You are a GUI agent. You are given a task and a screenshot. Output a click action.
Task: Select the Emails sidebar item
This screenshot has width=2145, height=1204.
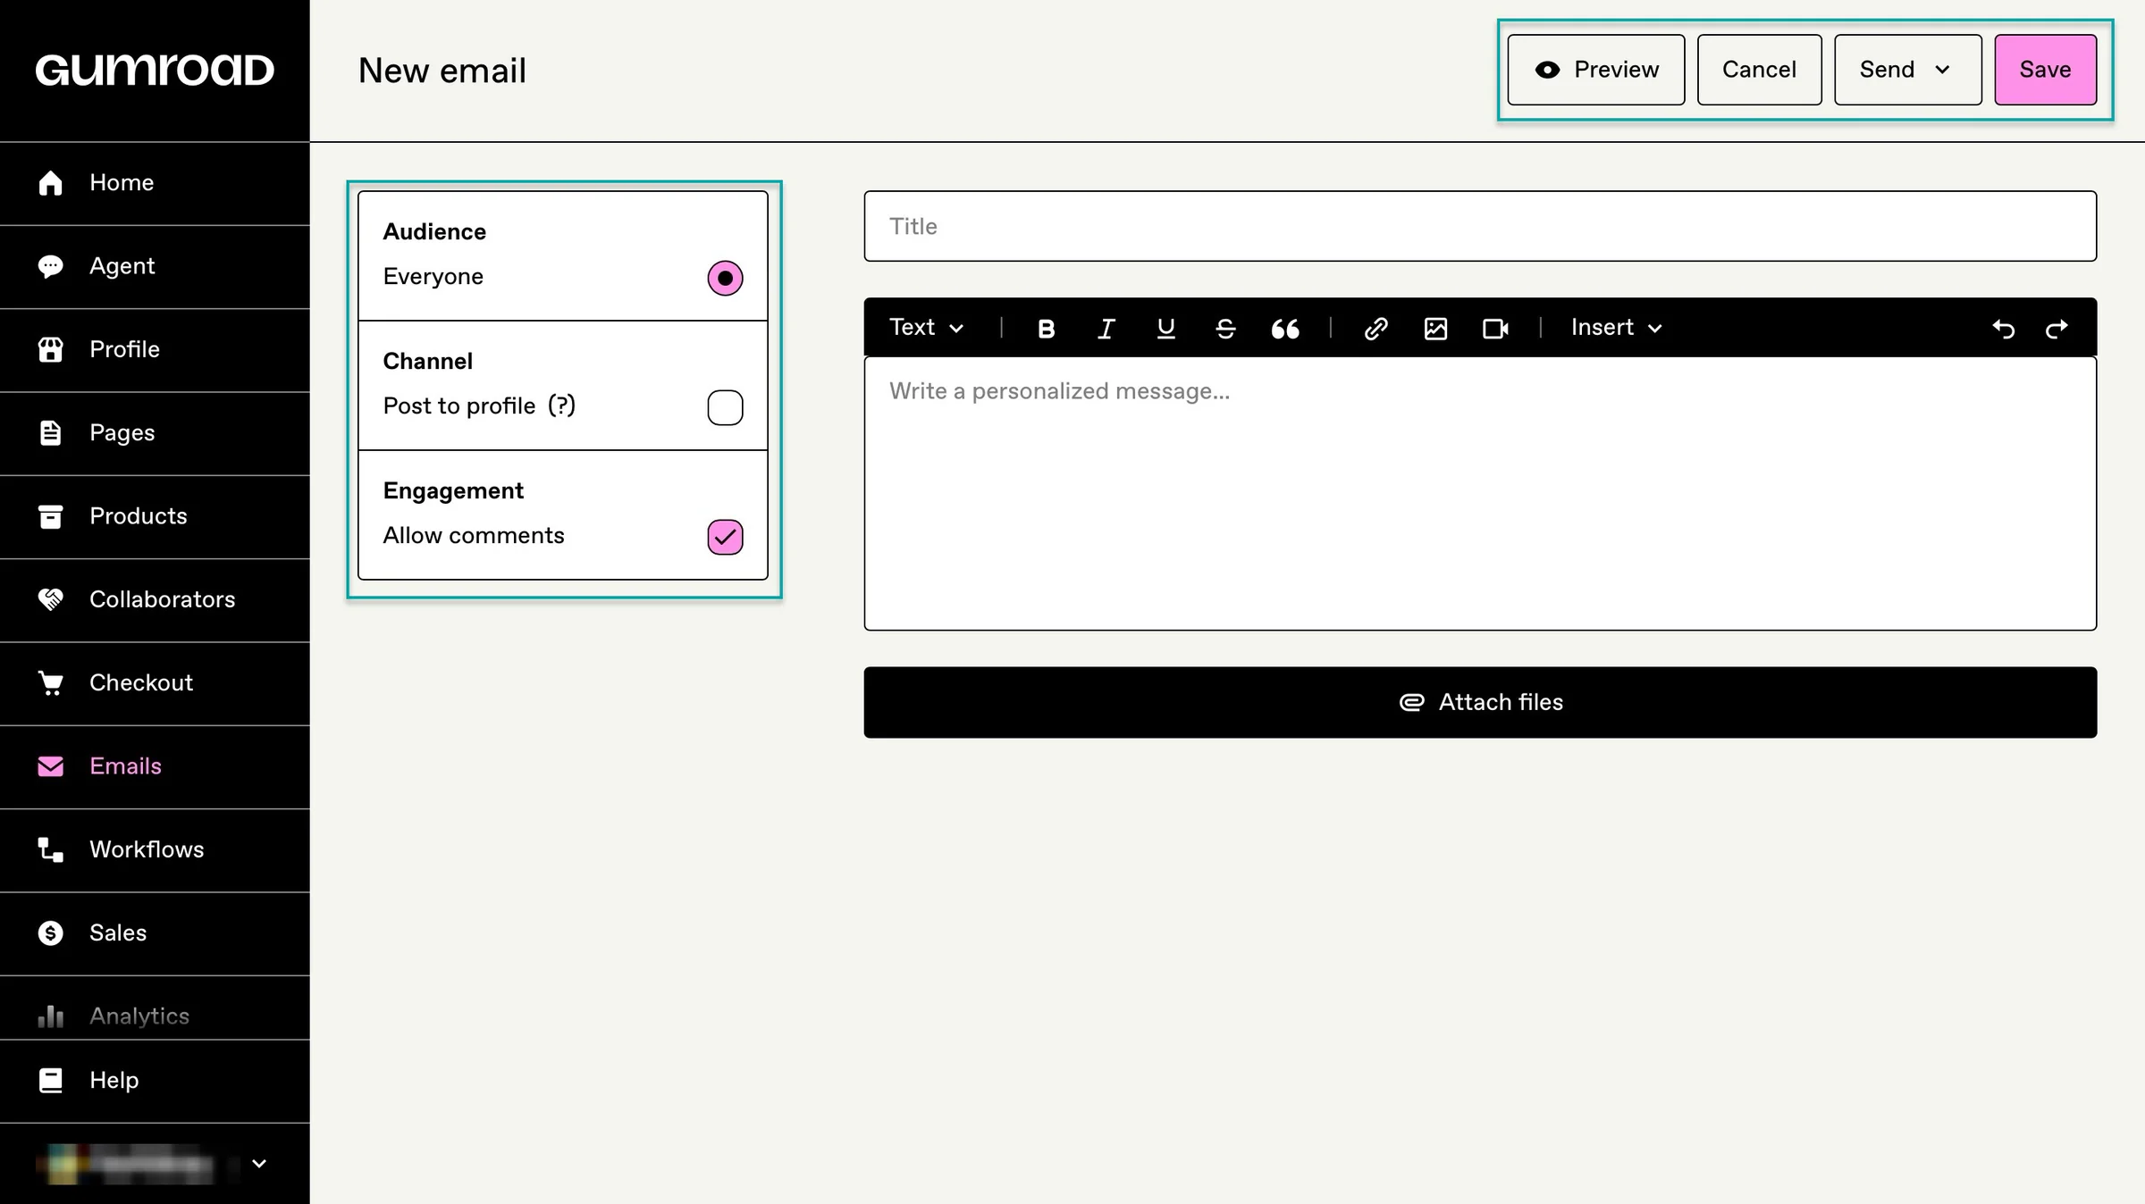click(x=155, y=766)
